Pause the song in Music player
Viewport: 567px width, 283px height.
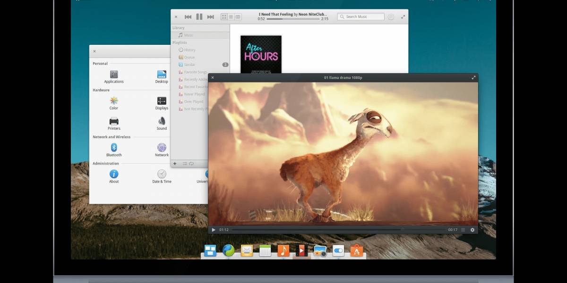point(199,17)
